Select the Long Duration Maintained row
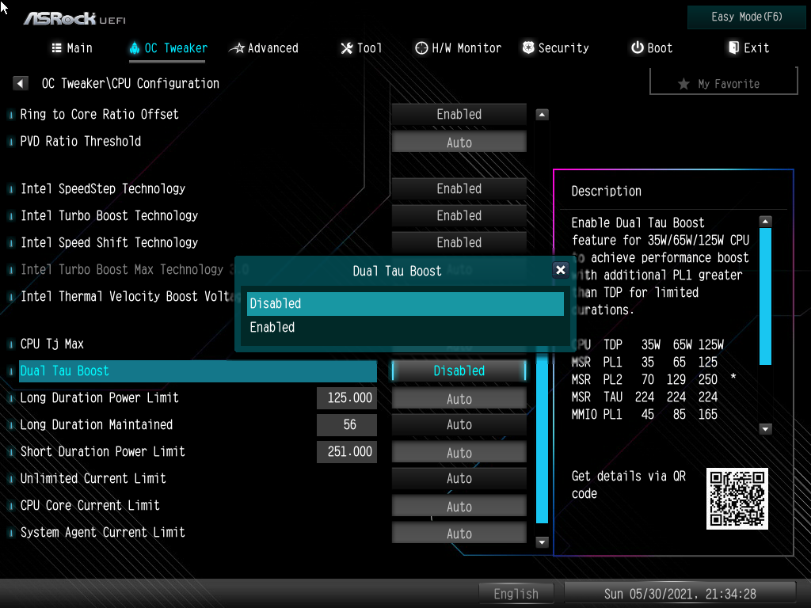Viewport: 811px width, 608px height. coord(96,424)
